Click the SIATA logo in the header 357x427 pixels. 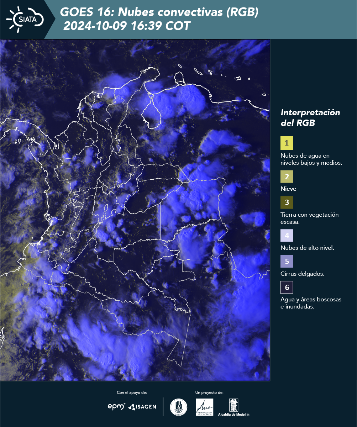pos(25,19)
